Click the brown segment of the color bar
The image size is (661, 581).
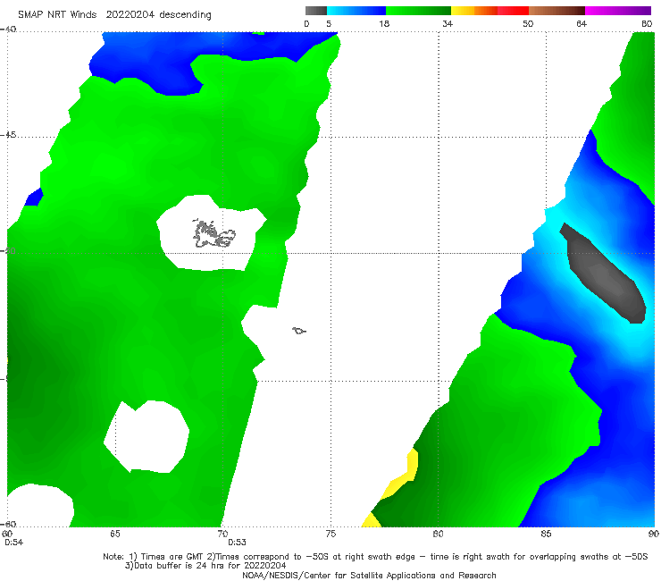point(556,11)
